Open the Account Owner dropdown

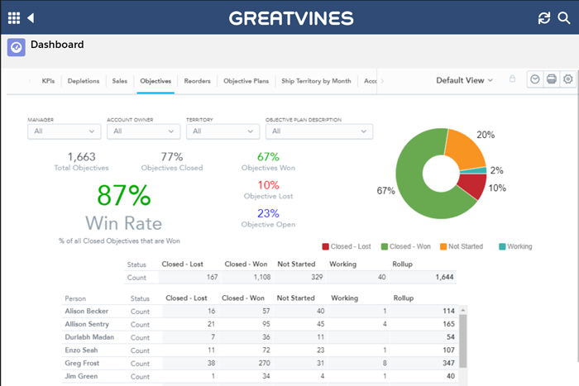(x=143, y=131)
